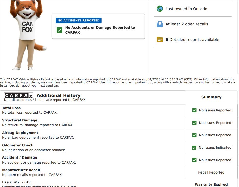The width and height of the screenshot is (239, 187).
Task: Click 'No airbag deployment reported to CARFAX.' text
Action: (38, 138)
